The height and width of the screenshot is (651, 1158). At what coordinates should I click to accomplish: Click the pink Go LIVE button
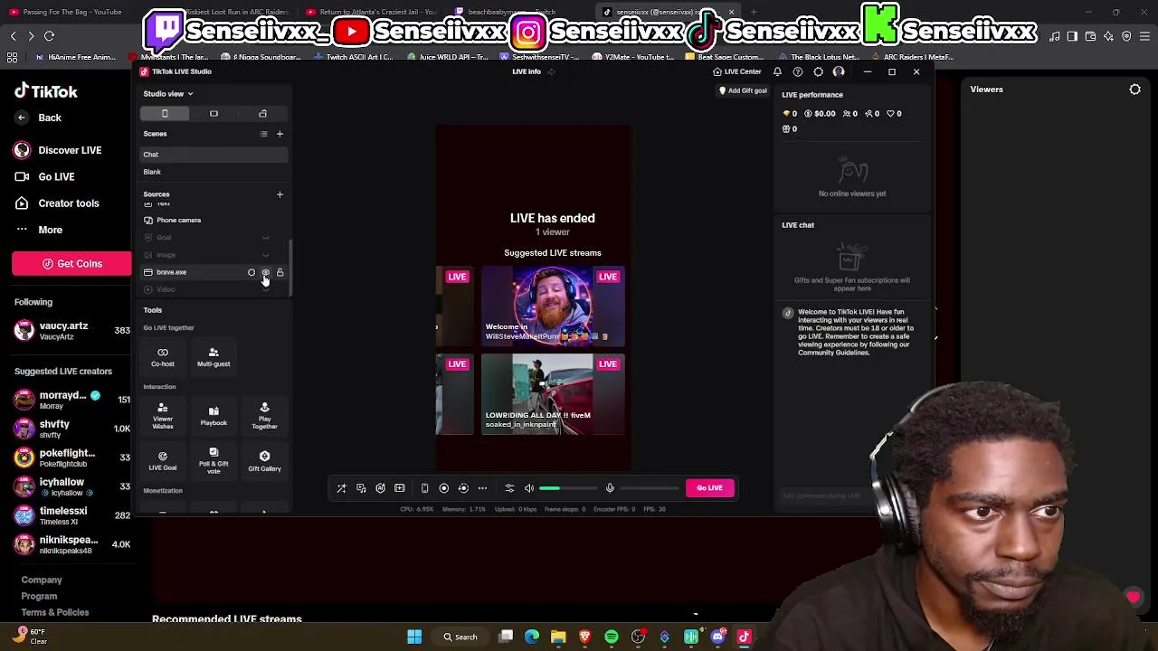pyautogui.click(x=709, y=488)
